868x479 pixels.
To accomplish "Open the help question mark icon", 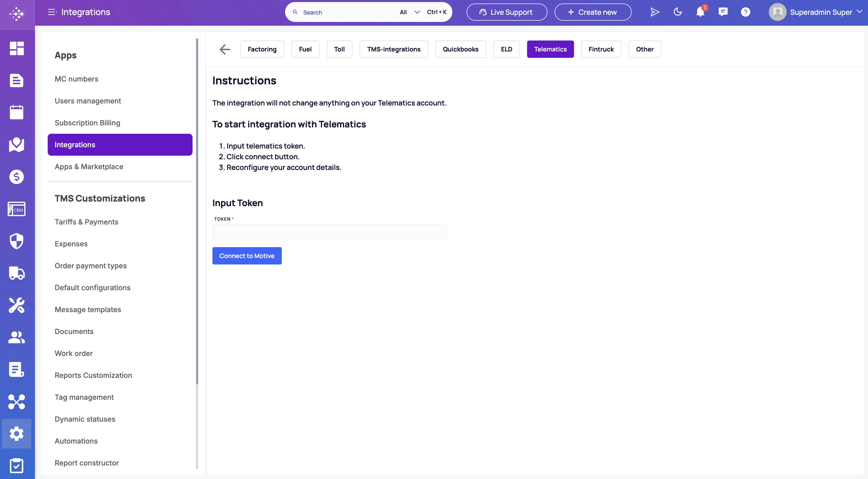I will (745, 12).
